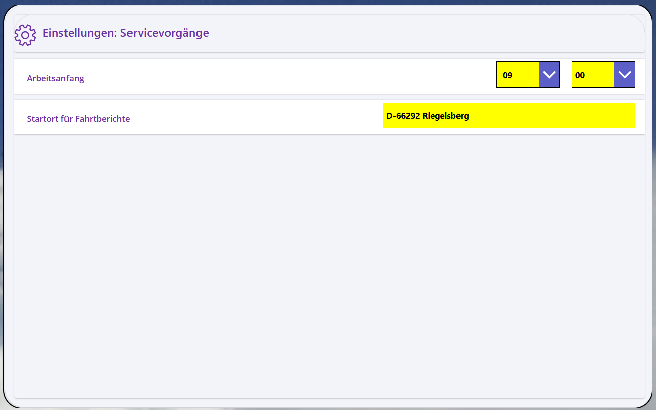Viewport: 656px width, 410px height.
Task: Click the empty right part of Startort field
Action: [x=579, y=116]
